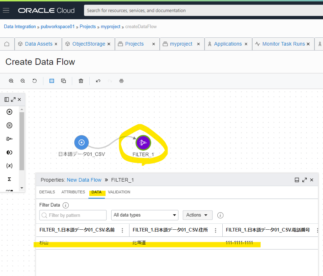Close the Applications tab
323x276 pixels.
coord(246,44)
